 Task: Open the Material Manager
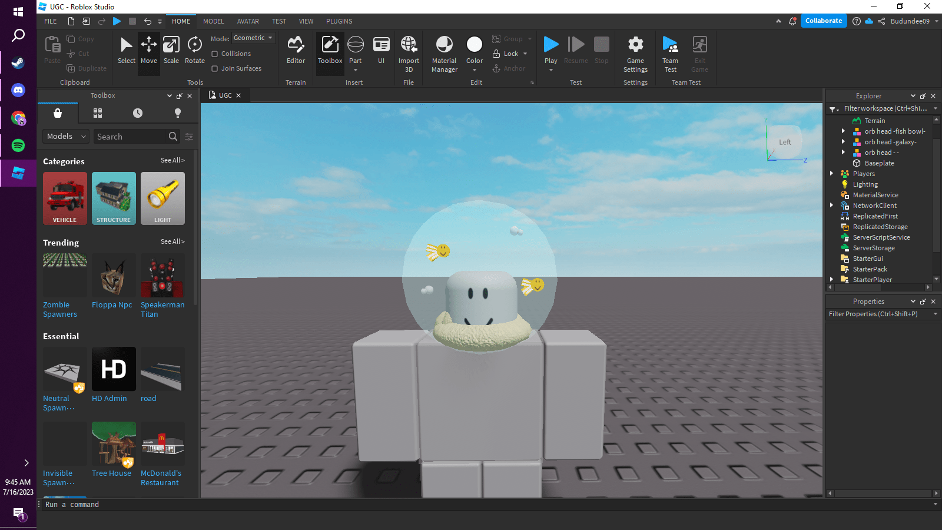(445, 53)
